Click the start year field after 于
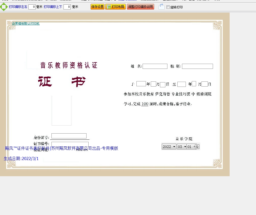This screenshot has width=256, height=215. point(141,84)
